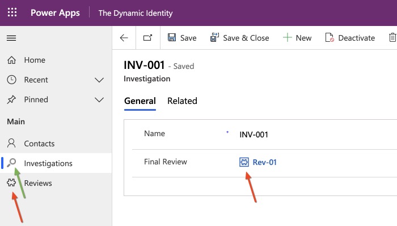This screenshot has width=397, height=226.
Task: Go to Contacts in sidebar
Action: 39,144
